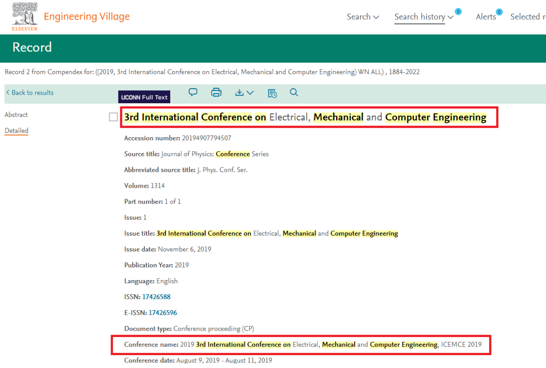The height and width of the screenshot is (368, 546).
Task: Click the create alert clock icon
Action: point(272,93)
